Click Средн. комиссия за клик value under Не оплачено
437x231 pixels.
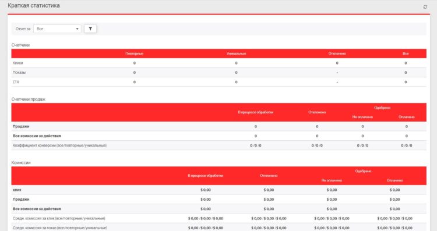pos(332,218)
